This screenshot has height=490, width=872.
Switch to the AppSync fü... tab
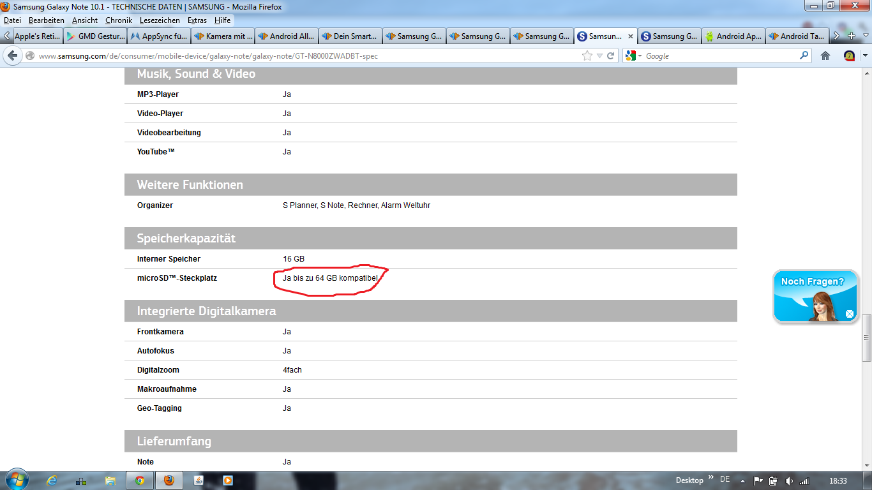(159, 36)
